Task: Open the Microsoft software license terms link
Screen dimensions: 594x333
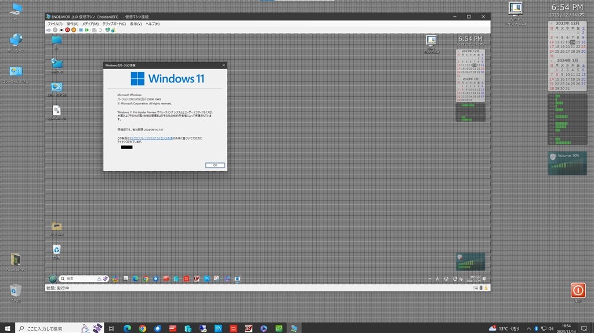Action: coord(151,138)
